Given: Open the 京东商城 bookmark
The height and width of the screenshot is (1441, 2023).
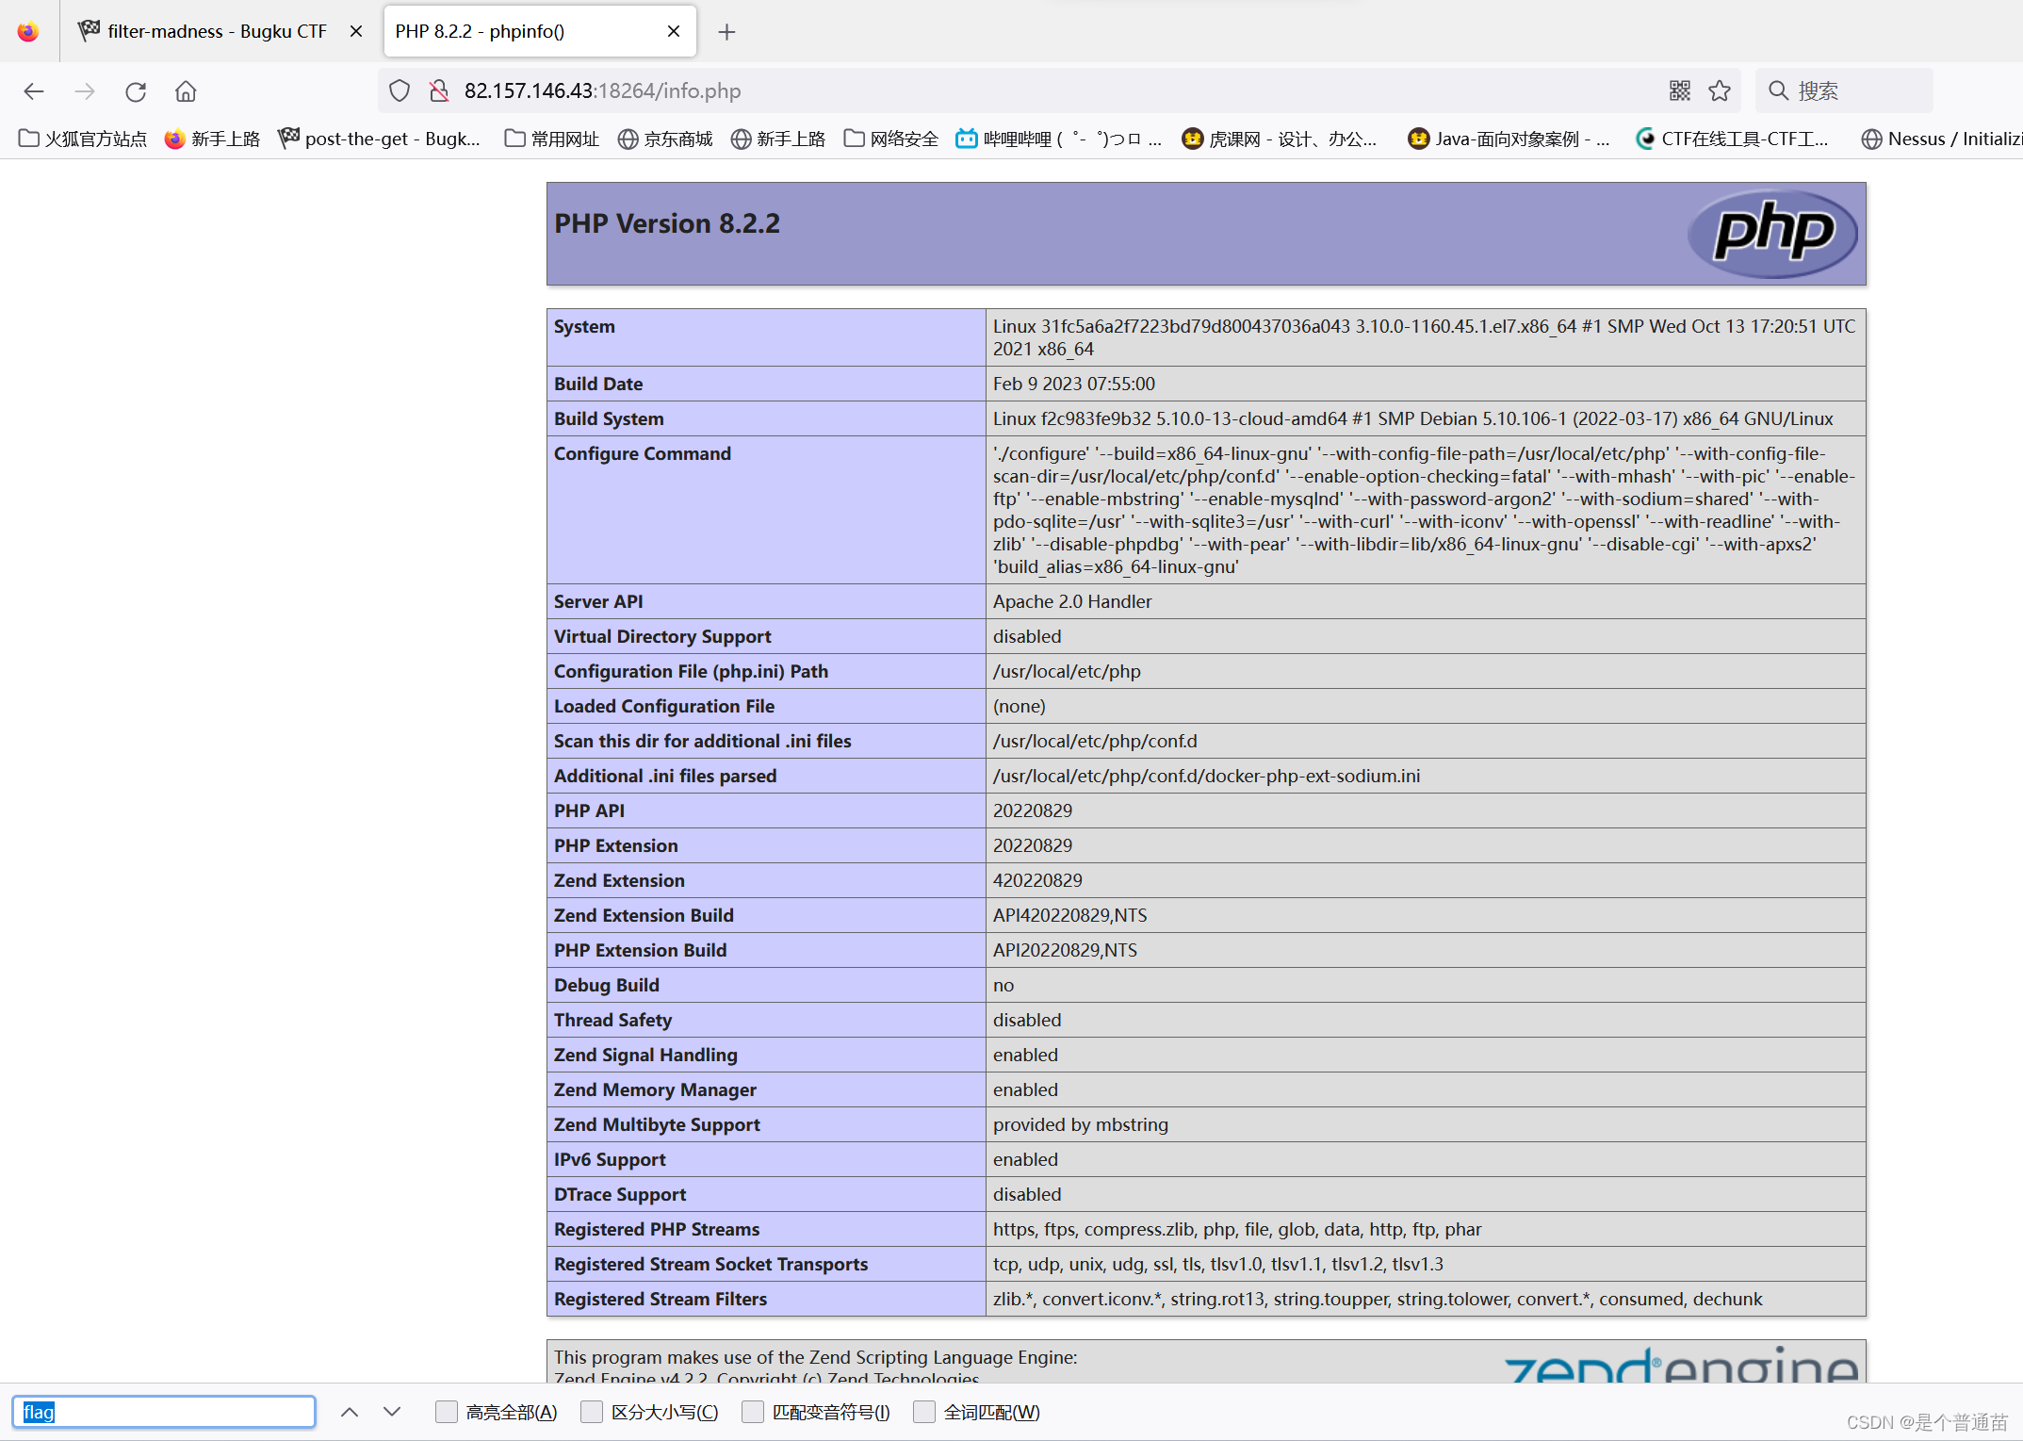Looking at the screenshot, I should (x=665, y=138).
